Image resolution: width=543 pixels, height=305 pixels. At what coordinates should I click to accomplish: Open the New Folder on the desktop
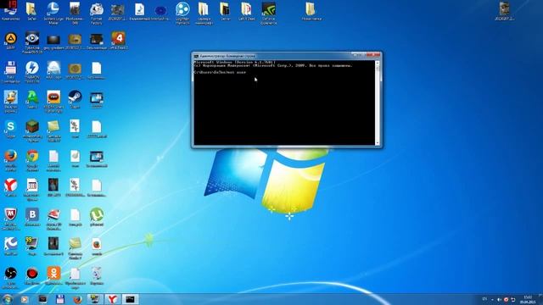[x=311, y=9]
